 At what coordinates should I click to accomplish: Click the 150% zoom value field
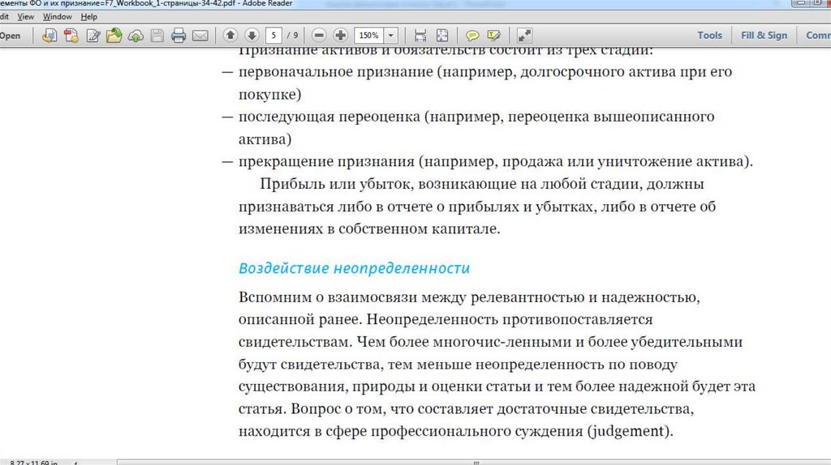[369, 36]
